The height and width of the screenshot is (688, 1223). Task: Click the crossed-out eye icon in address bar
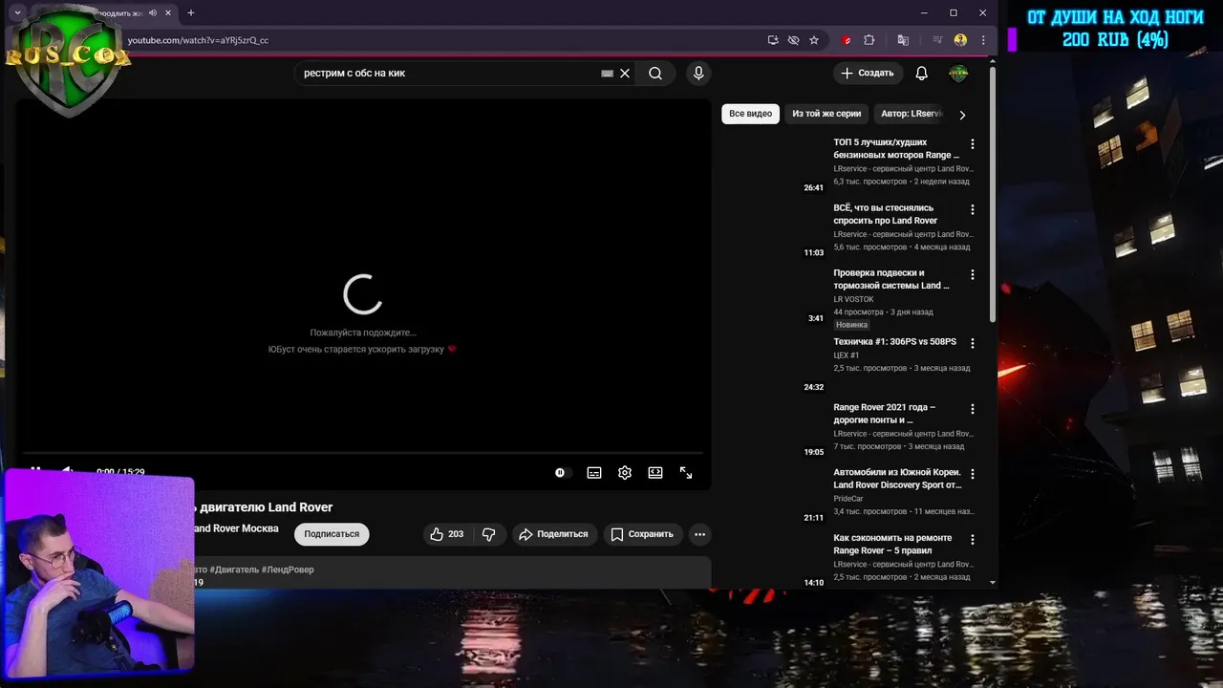[x=793, y=40]
